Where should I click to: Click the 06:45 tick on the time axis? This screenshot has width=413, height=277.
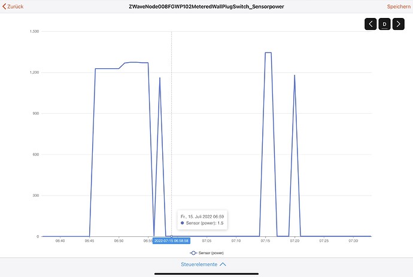[x=89, y=241]
